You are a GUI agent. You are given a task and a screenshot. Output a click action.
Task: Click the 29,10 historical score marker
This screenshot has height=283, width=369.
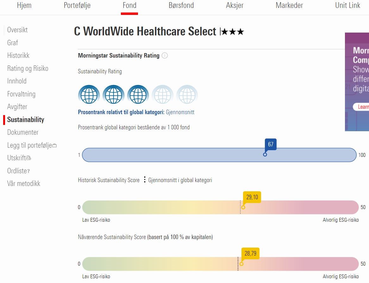pyautogui.click(x=252, y=198)
